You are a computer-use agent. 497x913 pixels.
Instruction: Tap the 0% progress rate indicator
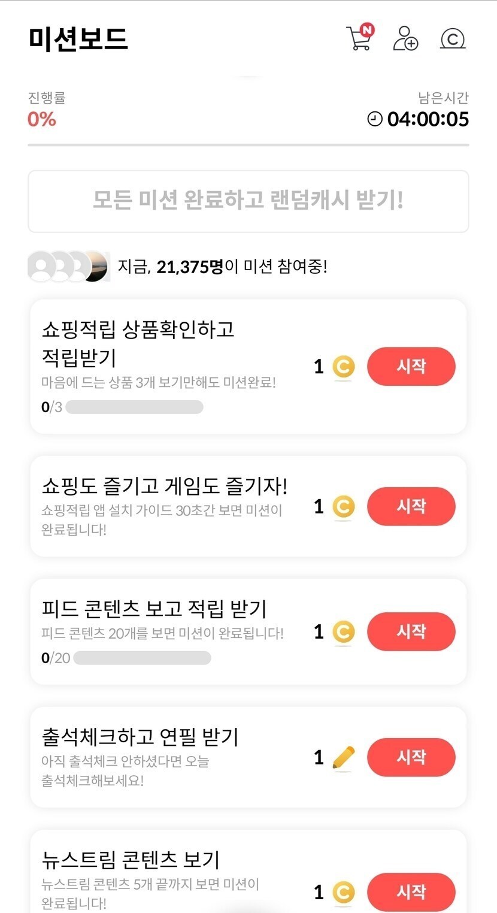(x=42, y=119)
